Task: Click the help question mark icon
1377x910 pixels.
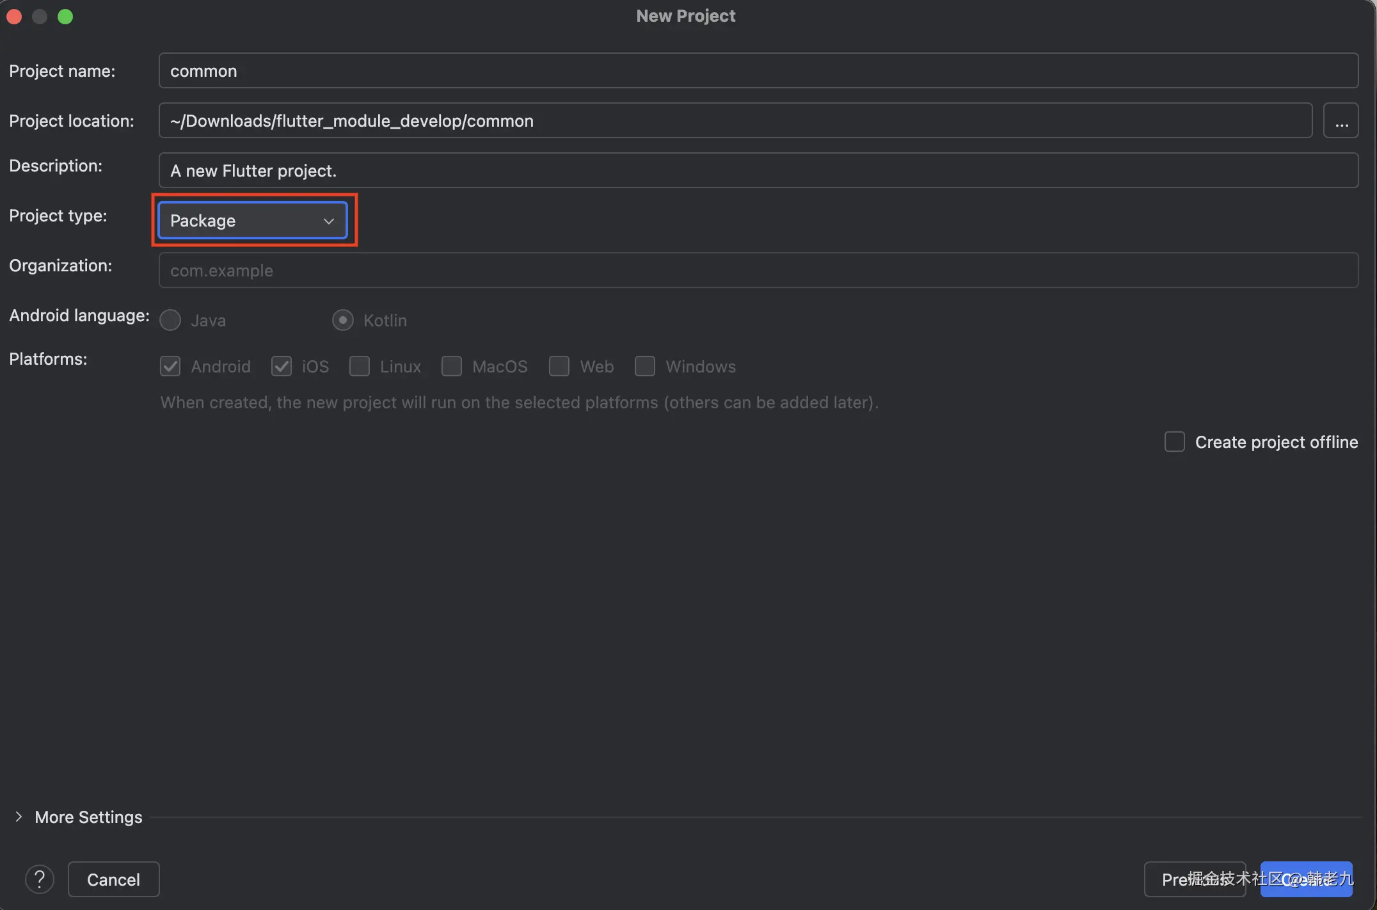Action: (39, 879)
